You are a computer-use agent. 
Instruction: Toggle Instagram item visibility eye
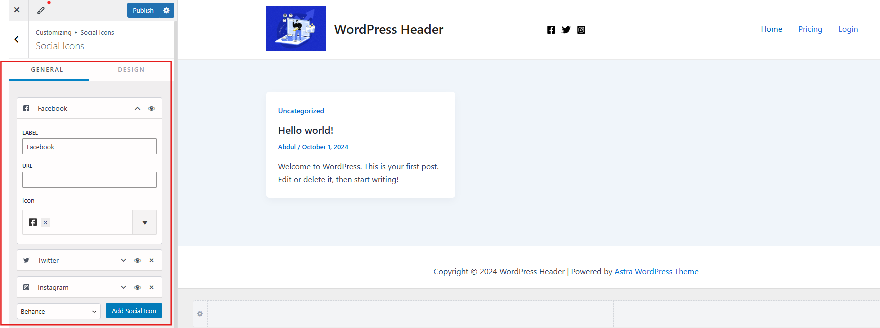coord(137,287)
